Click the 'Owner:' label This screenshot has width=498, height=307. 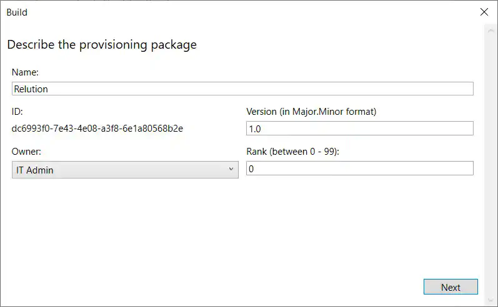point(26,151)
